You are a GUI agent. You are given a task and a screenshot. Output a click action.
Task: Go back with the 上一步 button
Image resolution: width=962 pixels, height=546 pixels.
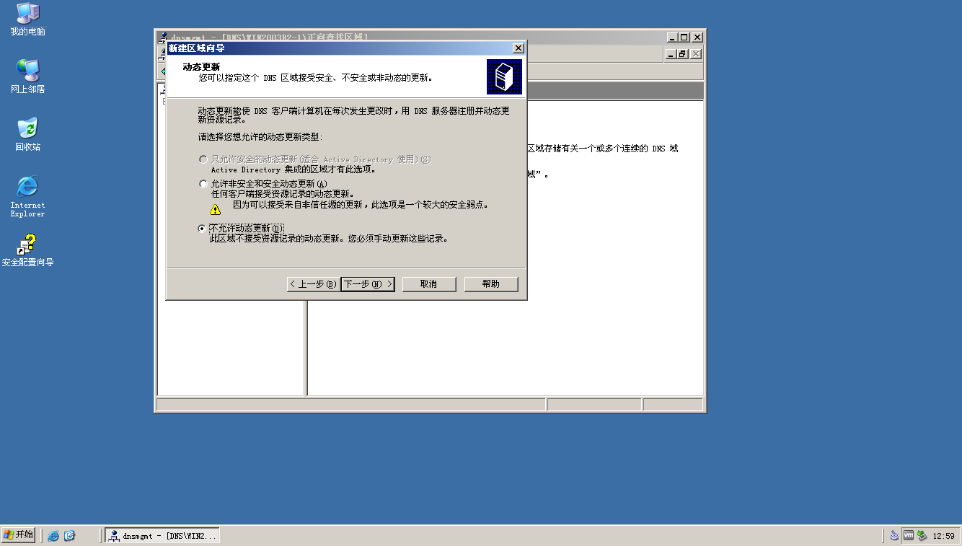coord(312,284)
